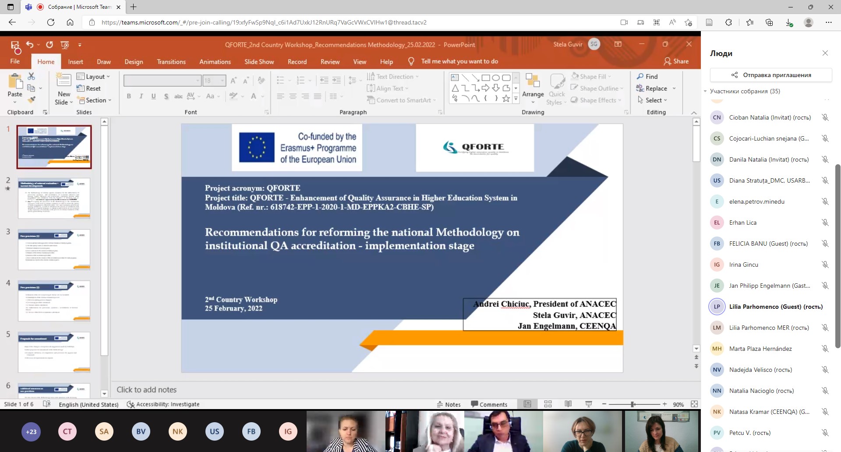Screen dimensions: 841x452
Task: Toggle the Notes pane in status bar
Action: (x=449, y=404)
